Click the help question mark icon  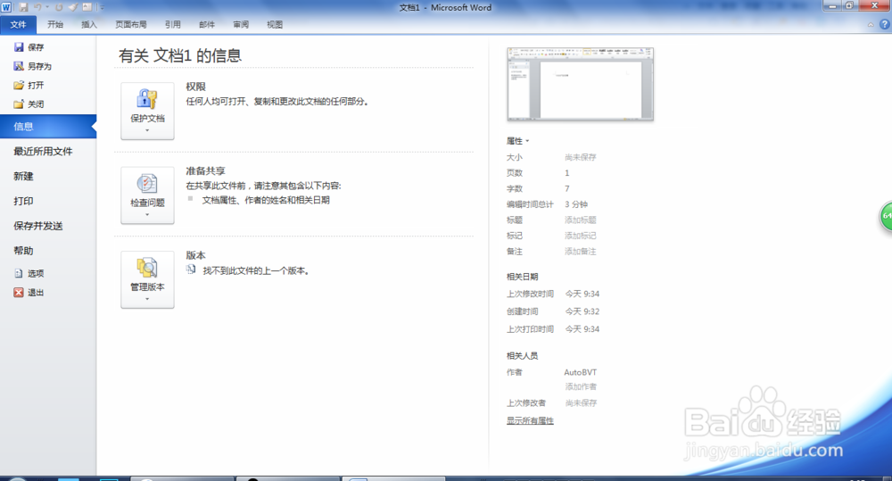885,24
